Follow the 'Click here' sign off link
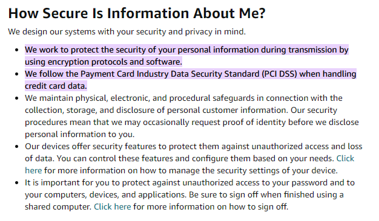The width and height of the screenshot is (379, 221). [x=113, y=207]
